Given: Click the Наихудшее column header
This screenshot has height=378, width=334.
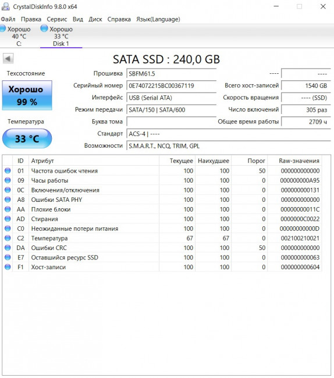Looking at the screenshot, I should (213, 161).
